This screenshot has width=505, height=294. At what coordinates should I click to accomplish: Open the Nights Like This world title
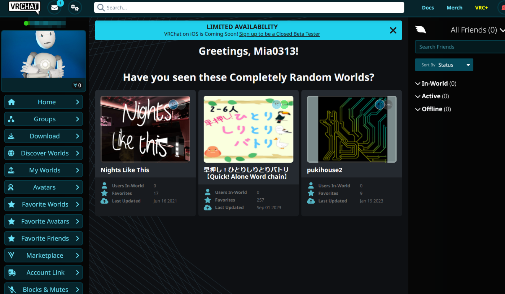[125, 170]
